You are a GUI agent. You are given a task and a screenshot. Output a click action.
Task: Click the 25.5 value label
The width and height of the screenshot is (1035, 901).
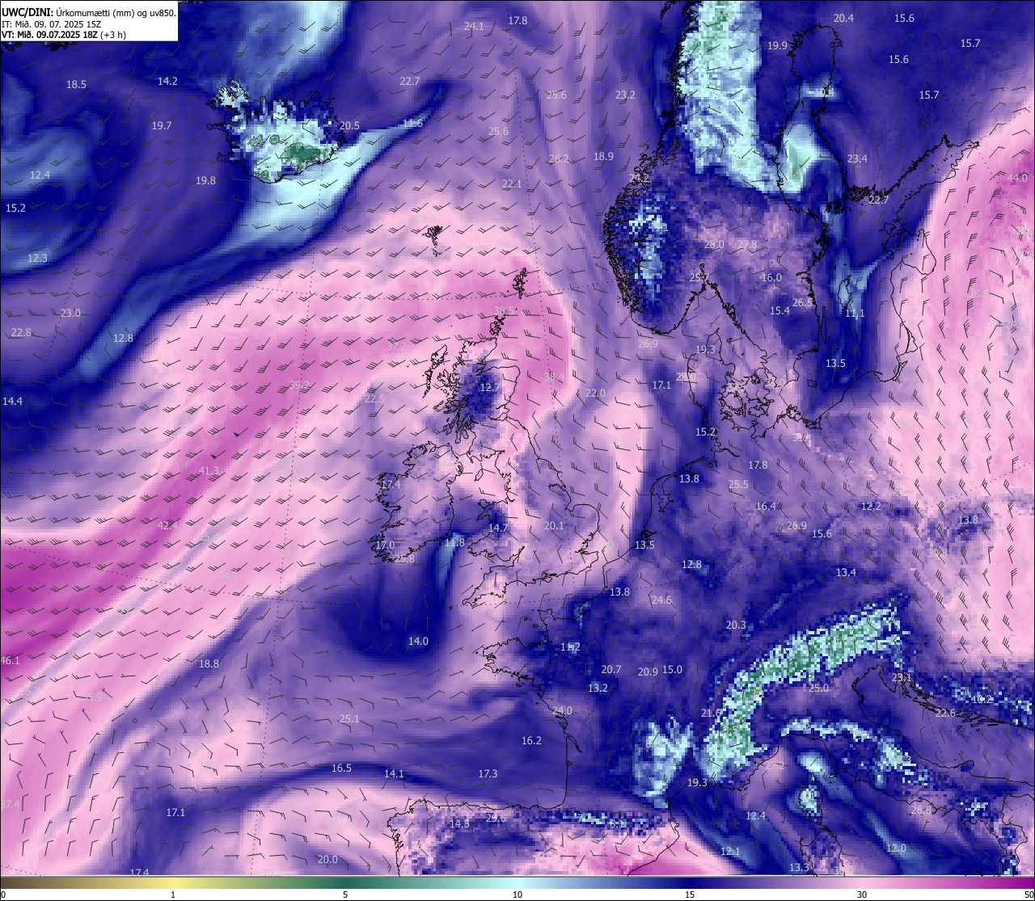pyautogui.click(x=738, y=484)
